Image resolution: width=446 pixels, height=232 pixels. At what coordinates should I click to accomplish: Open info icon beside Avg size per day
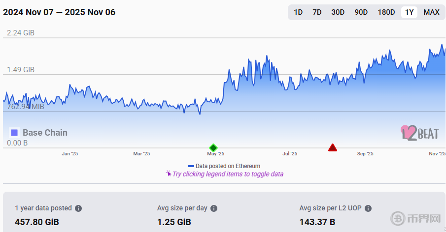214,208
